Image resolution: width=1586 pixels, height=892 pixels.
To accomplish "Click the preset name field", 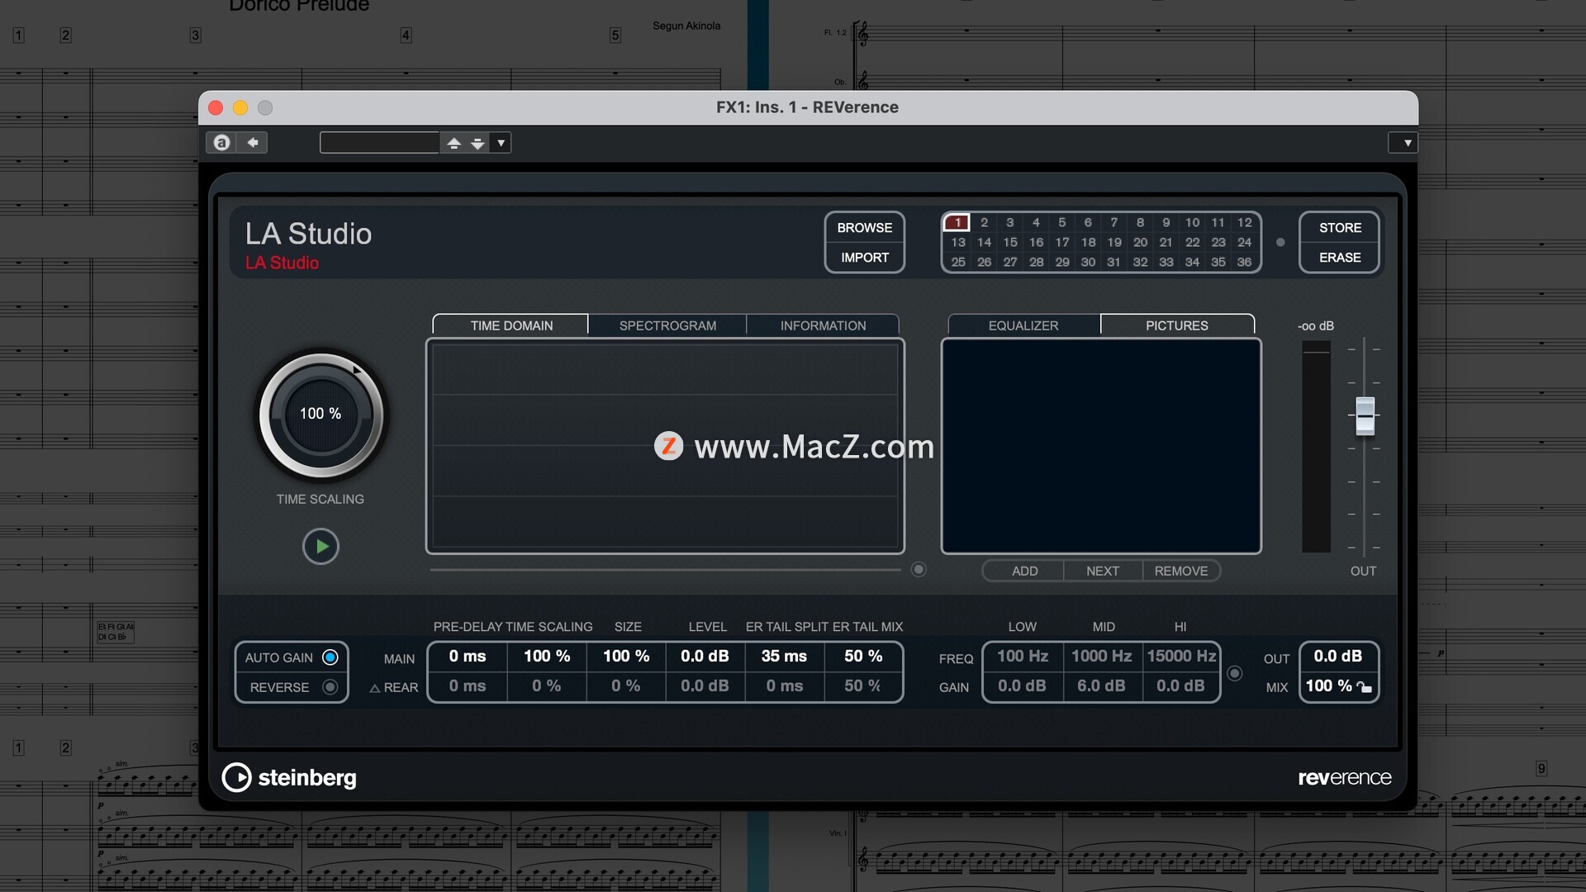I will click(x=379, y=143).
